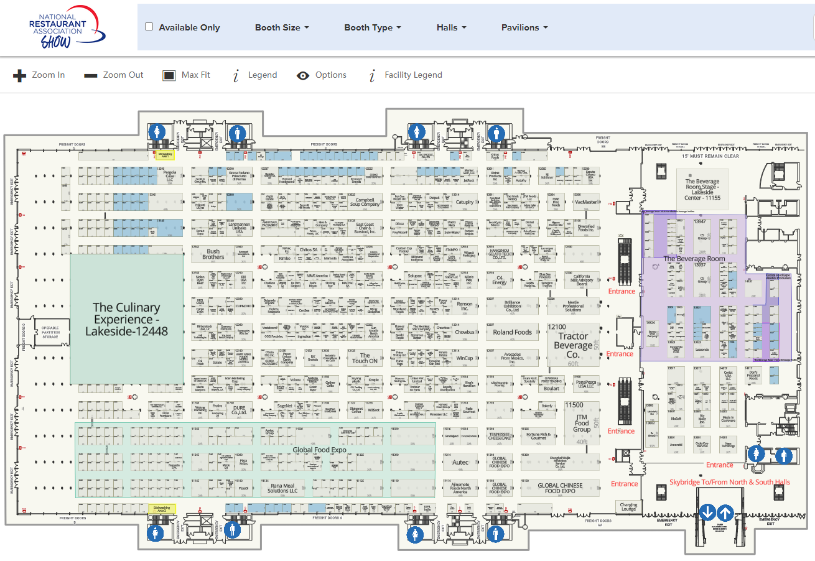Screen dimensions: 815x561
Task: Click the Max Fit screen icon
Action: point(169,76)
